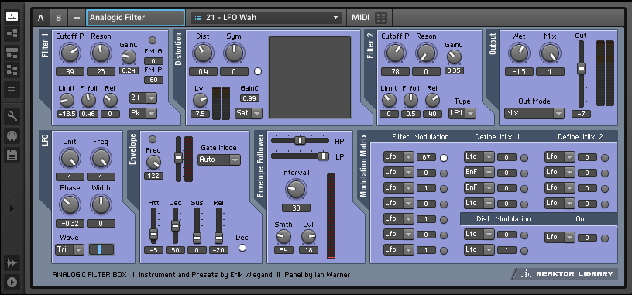Image resolution: width=632 pixels, height=295 pixels.
Task: Open the structure view sidebar icon
Action: coord(12,34)
